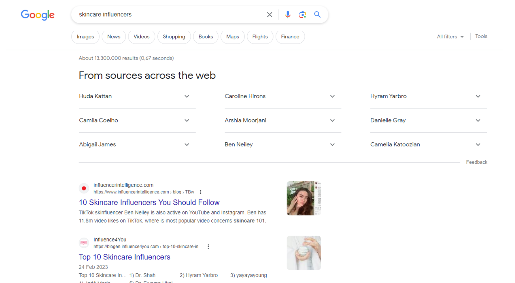Viewport: 515px width, 283px height.
Task: Expand the Abigail James entry
Action: click(x=137, y=145)
